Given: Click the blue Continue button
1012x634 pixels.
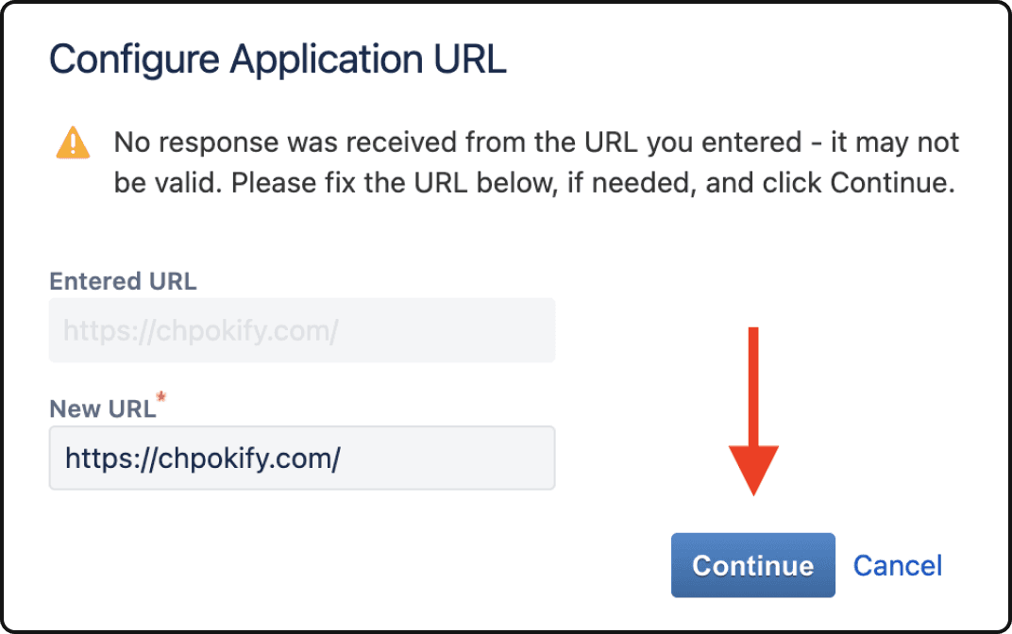Looking at the screenshot, I should coord(753,565).
